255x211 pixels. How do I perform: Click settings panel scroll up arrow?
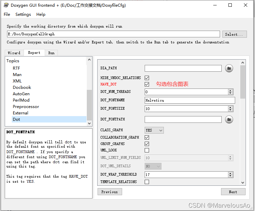point(243,63)
